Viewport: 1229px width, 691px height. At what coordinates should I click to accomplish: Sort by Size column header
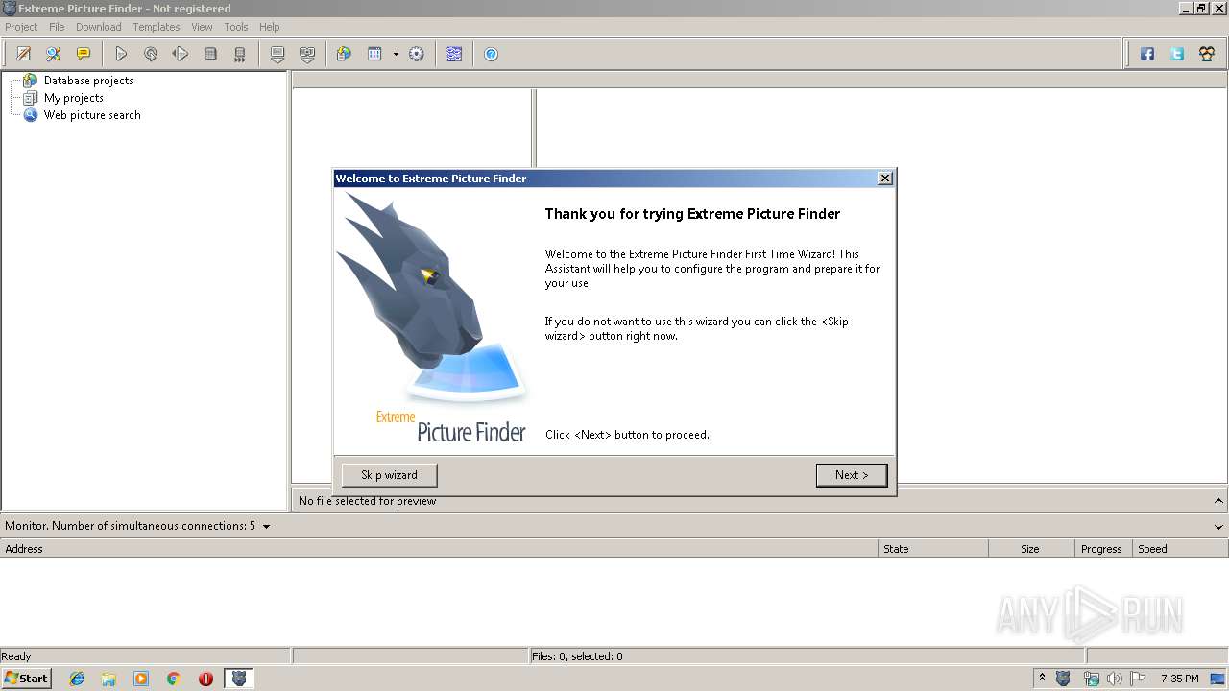point(1031,549)
